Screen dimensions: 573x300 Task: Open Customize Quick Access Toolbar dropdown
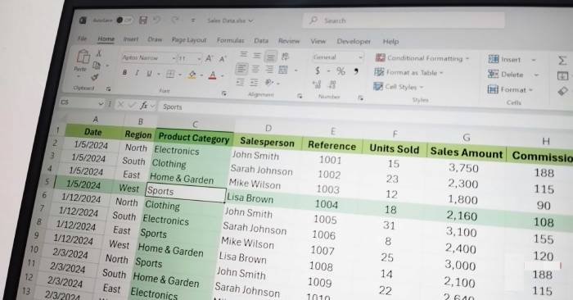tap(193, 20)
